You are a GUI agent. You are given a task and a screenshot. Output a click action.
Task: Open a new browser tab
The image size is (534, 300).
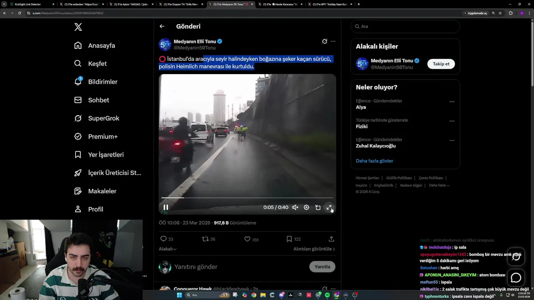pos(359,4)
